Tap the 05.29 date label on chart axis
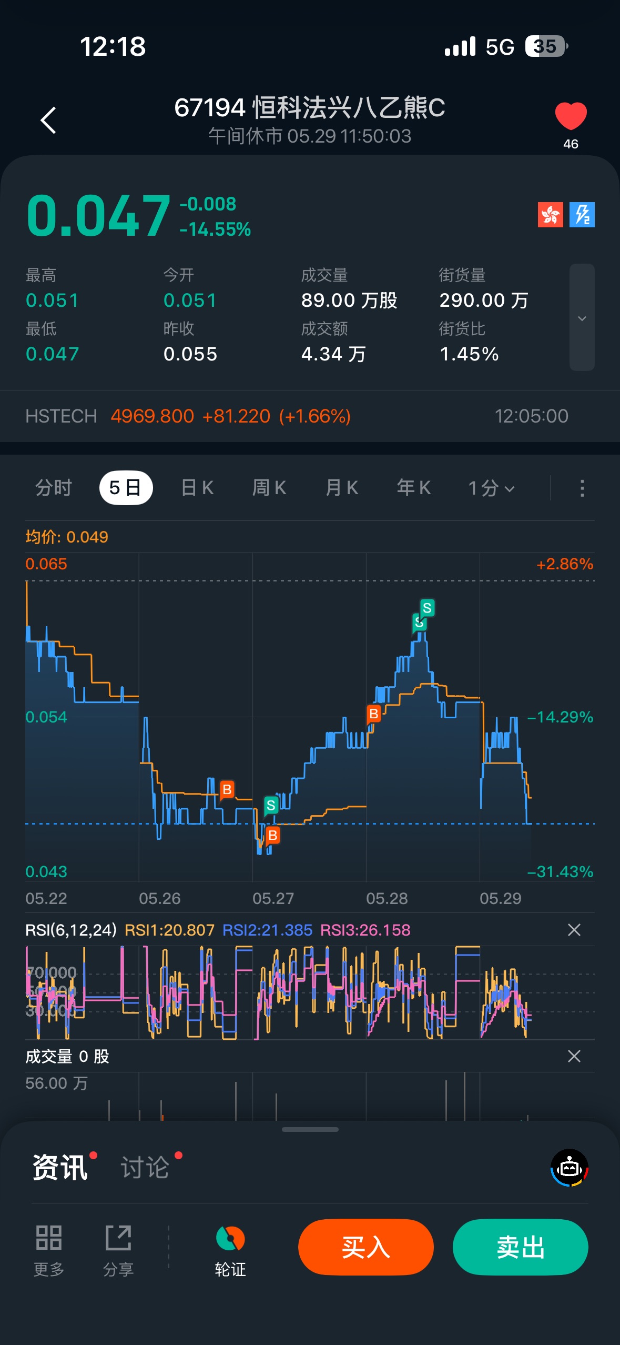Image resolution: width=620 pixels, height=1345 pixels. click(500, 898)
